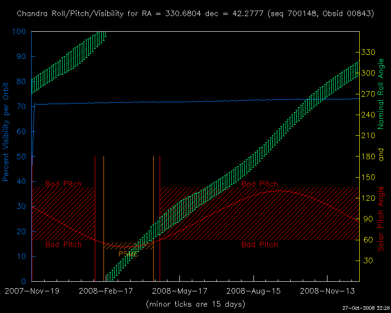Click the 2008-Feb-17 x-axis date label
This screenshot has width=391, height=313.
pyautogui.click(x=105, y=291)
